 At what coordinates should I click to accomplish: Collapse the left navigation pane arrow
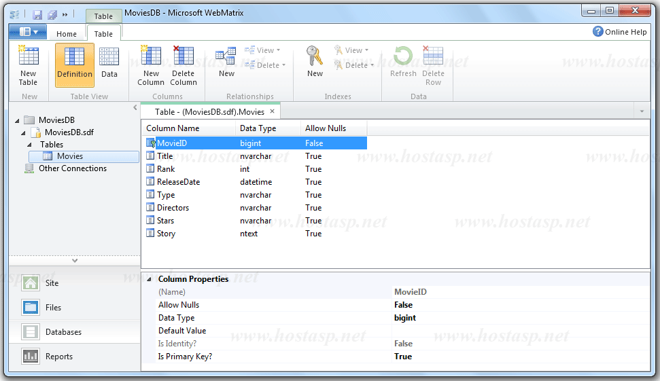point(135,108)
